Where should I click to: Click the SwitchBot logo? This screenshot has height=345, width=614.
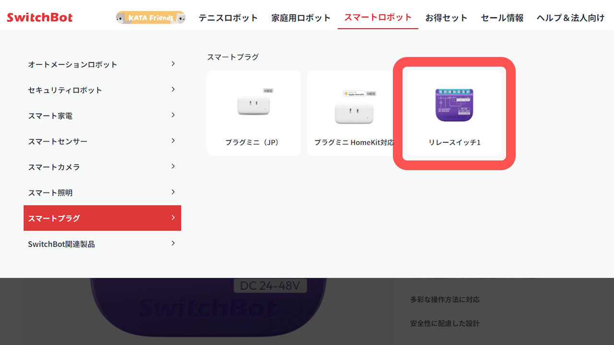(x=40, y=18)
